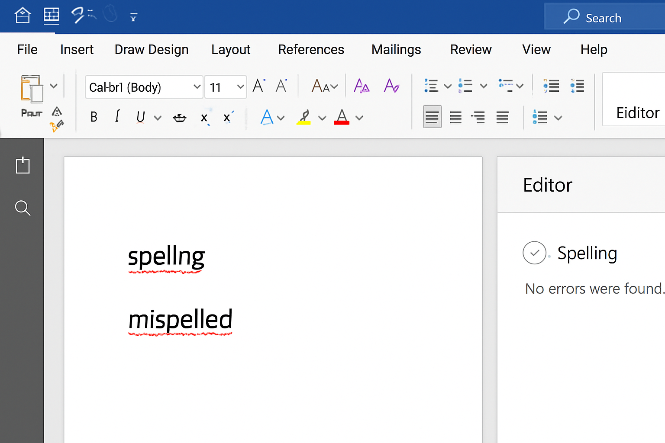
Task: Apply yellow text highlight color
Action: click(304, 117)
